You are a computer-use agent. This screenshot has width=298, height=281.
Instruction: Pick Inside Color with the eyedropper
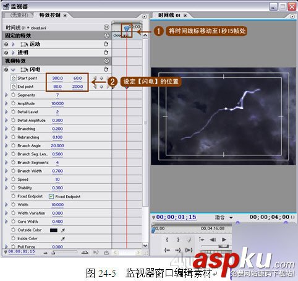(x=63, y=238)
